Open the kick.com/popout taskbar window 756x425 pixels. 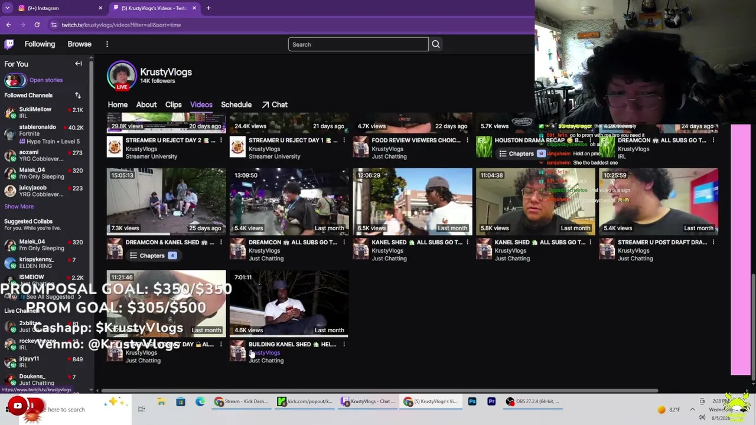(305, 402)
